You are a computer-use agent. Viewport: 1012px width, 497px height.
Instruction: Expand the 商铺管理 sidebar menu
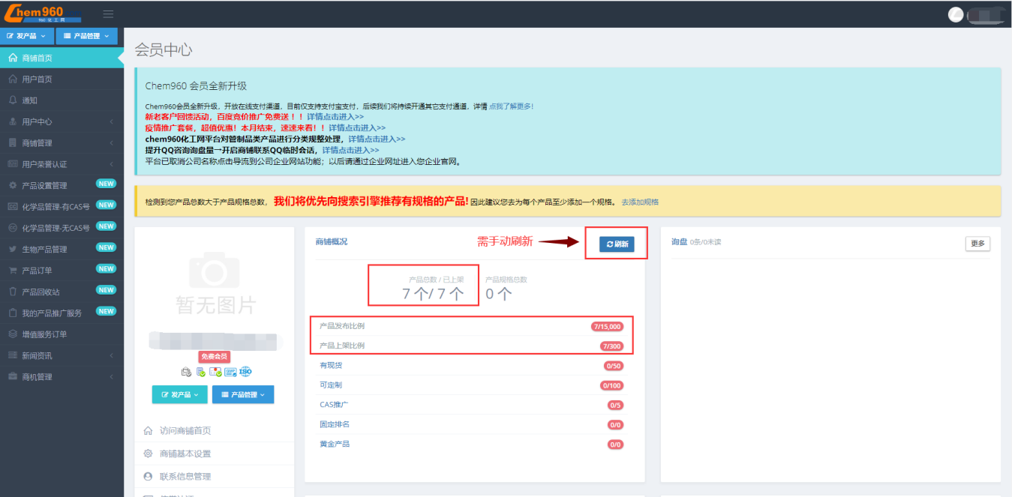(x=62, y=143)
